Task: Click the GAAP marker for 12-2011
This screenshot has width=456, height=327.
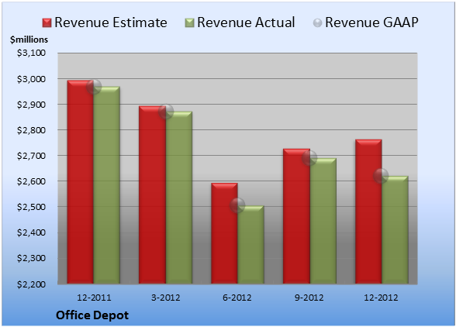Action: coord(94,86)
